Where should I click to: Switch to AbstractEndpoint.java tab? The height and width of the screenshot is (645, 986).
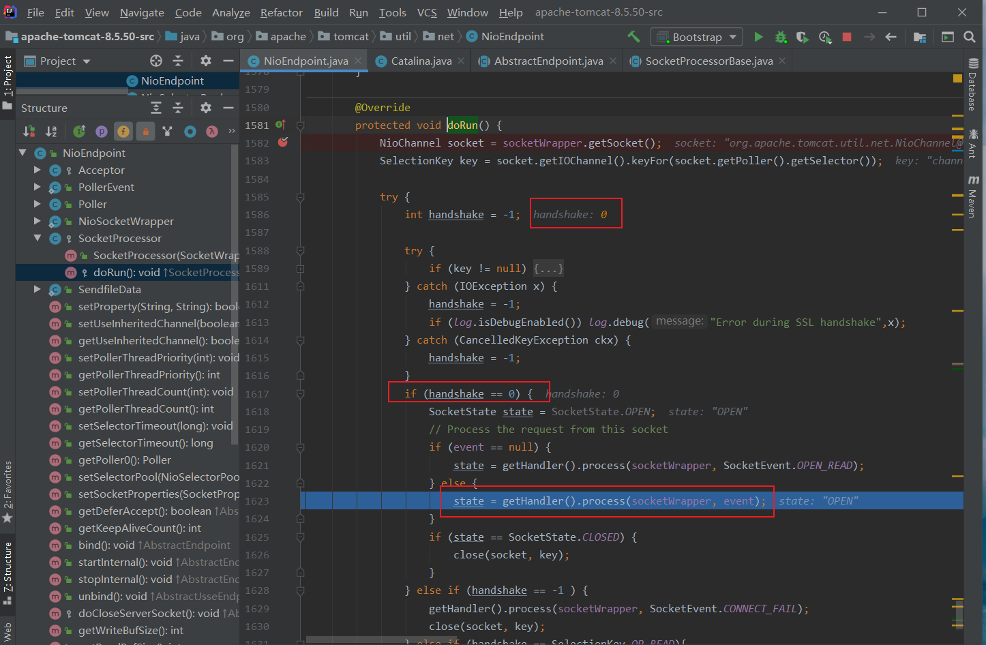click(x=548, y=61)
